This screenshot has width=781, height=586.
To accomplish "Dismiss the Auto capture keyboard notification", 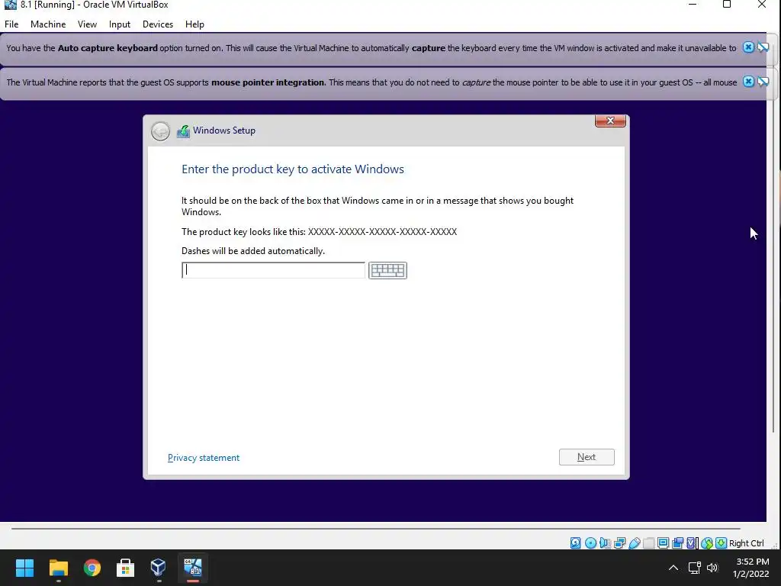I will [x=748, y=47].
